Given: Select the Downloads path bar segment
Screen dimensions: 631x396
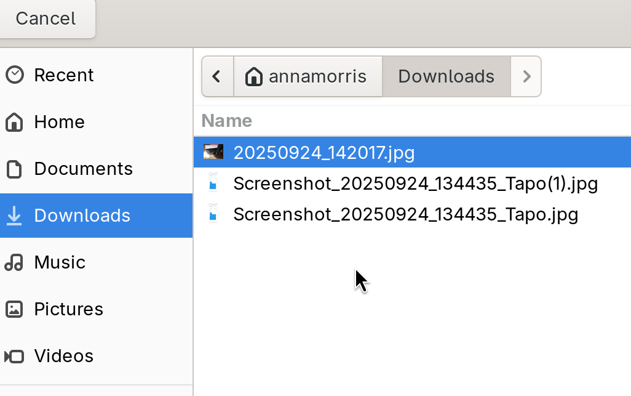Looking at the screenshot, I should click(446, 76).
